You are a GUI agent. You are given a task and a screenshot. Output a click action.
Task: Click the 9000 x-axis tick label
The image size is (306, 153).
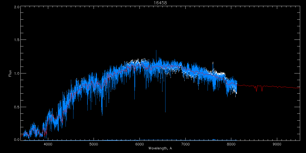277,144
